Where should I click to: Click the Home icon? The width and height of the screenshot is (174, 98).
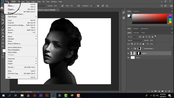click(2, 8)
